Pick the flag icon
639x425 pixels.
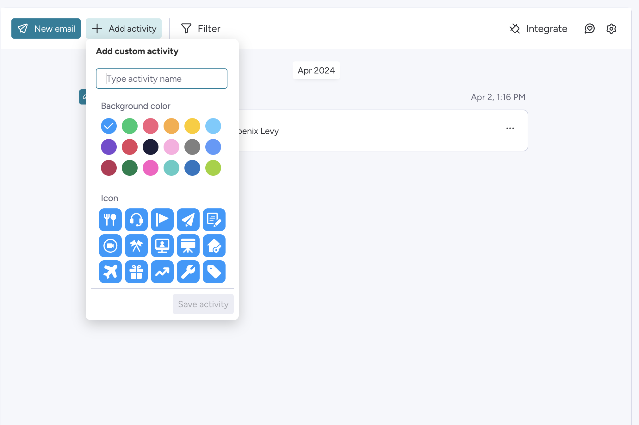(x=162, y=219)
